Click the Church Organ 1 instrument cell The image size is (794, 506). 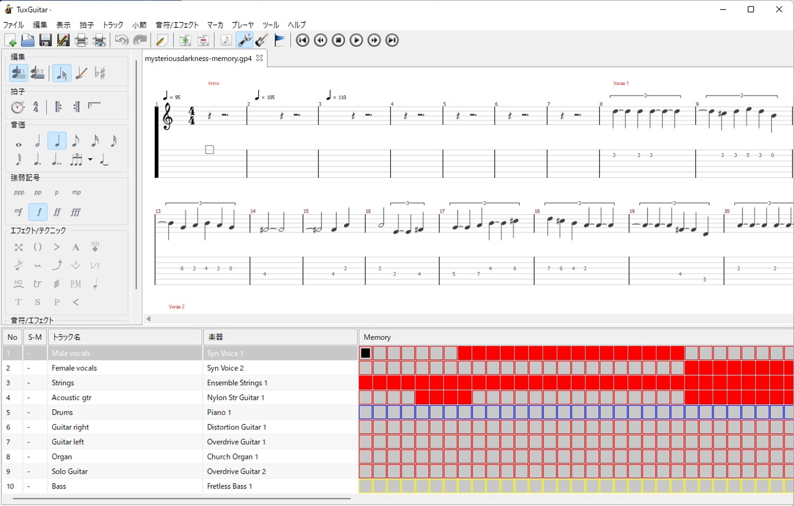click(280, 457)
